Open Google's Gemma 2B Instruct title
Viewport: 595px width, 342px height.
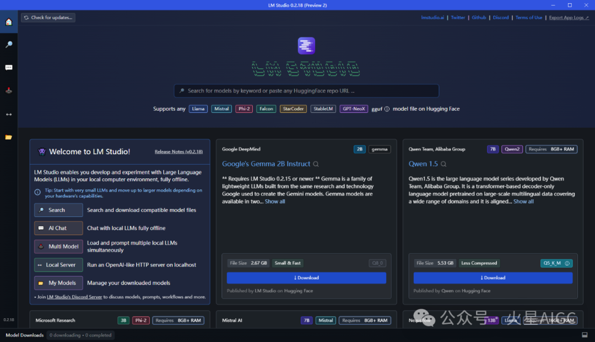pos(266,164)
